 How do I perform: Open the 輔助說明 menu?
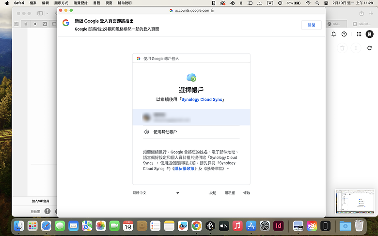coord(125,3)
